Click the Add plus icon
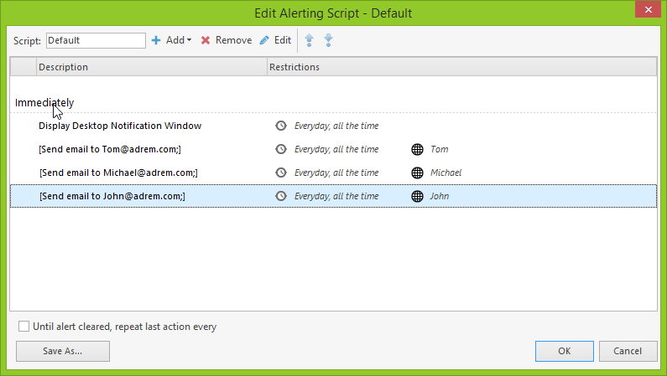The height and width of the screenshot is (376, 667). (x=156, y=40)
